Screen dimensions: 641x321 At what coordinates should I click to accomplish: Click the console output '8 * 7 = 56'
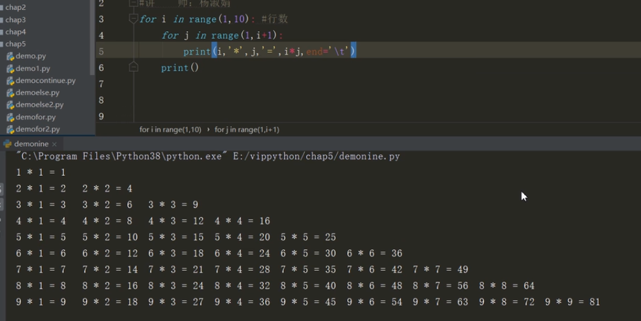pyautogui.click(x=441, y=286)
